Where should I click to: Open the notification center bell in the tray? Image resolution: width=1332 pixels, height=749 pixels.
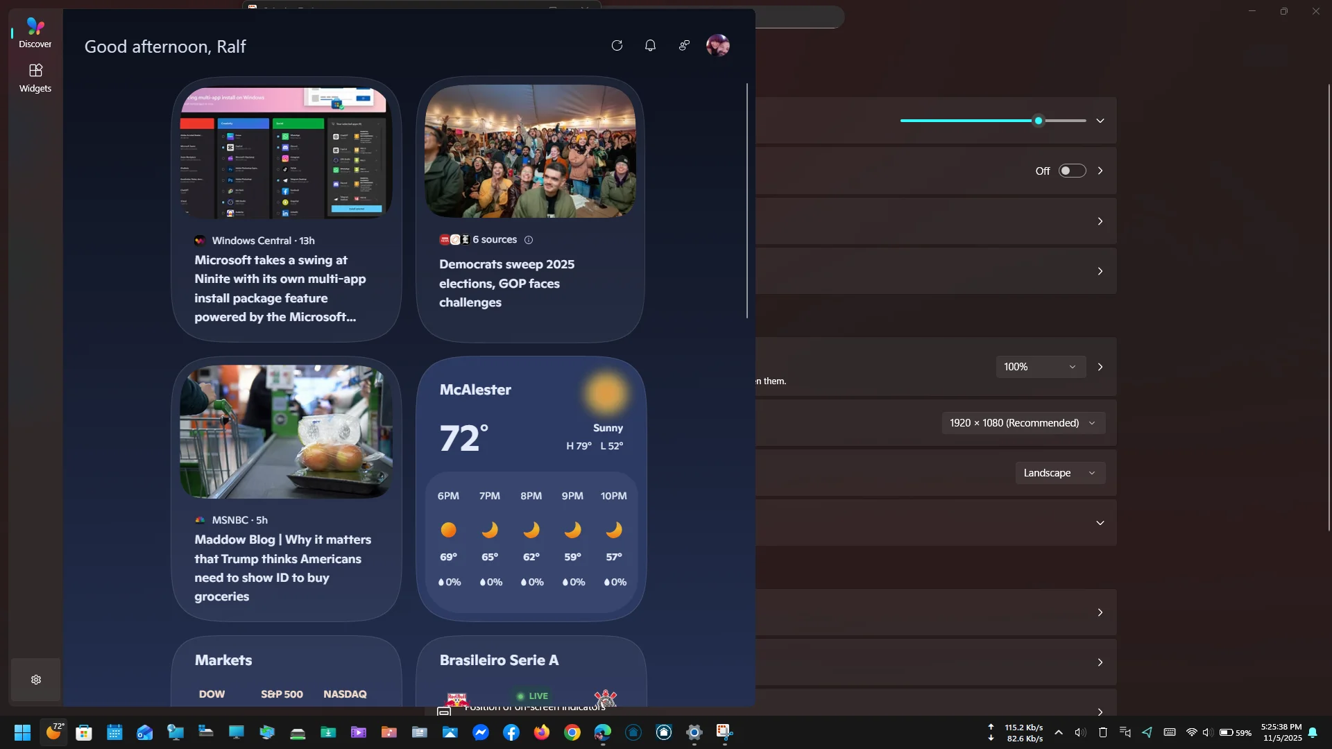click(1313, 732)
